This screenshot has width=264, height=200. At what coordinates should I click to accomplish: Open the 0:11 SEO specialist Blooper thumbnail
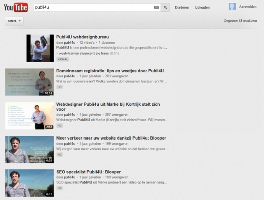tap(29, 183)
